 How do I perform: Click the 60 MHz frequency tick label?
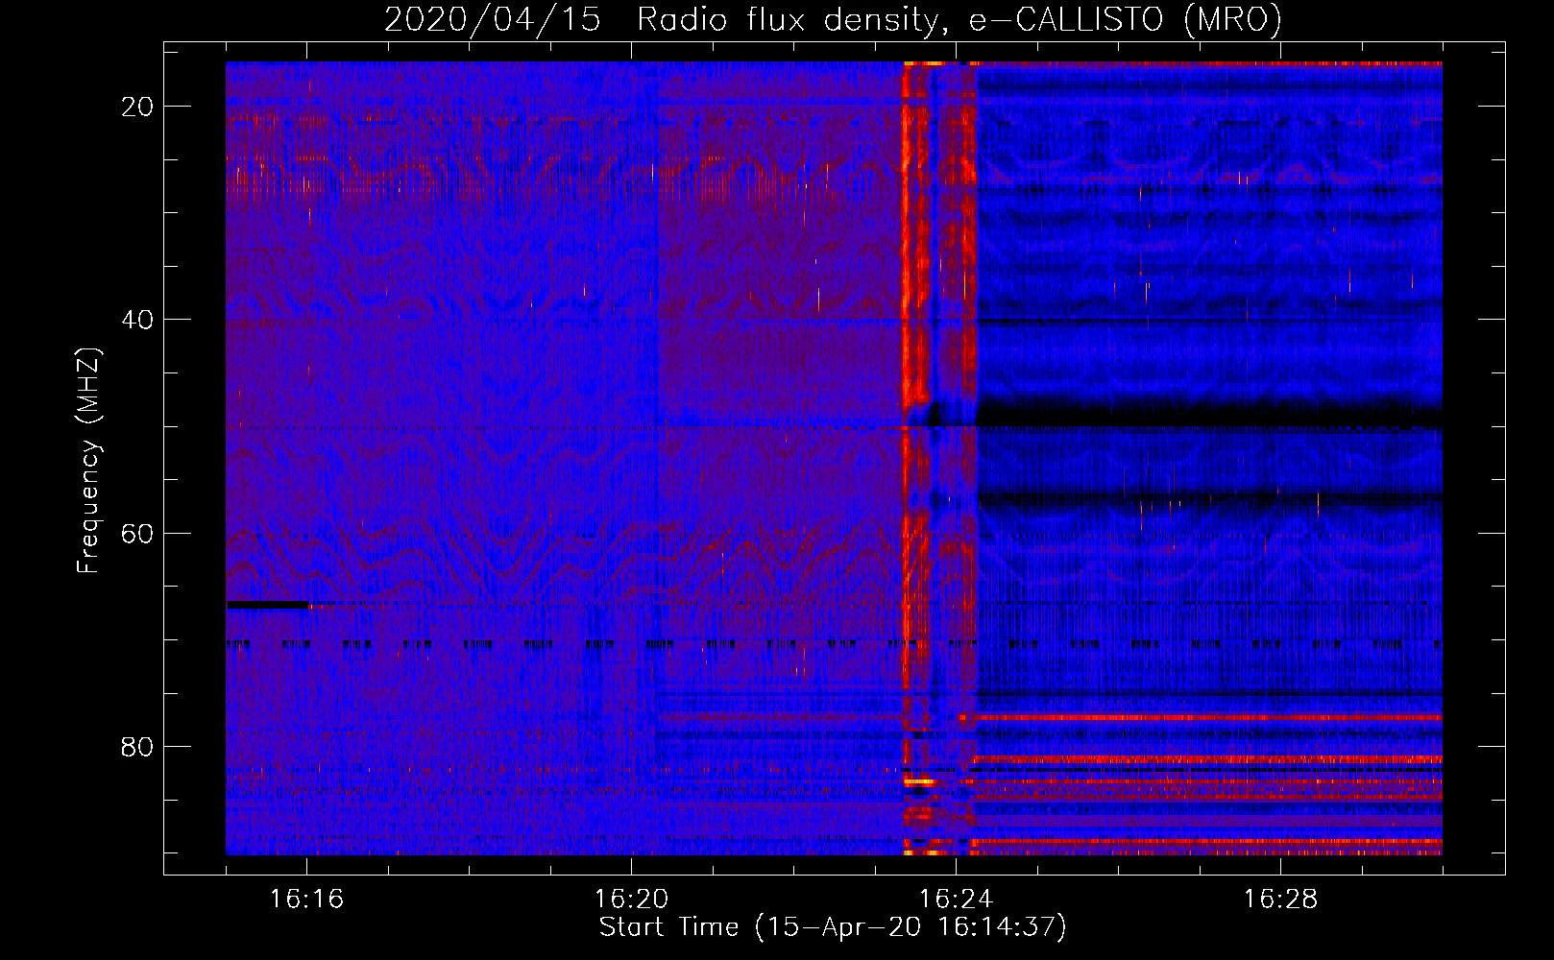tap(137, 533)
